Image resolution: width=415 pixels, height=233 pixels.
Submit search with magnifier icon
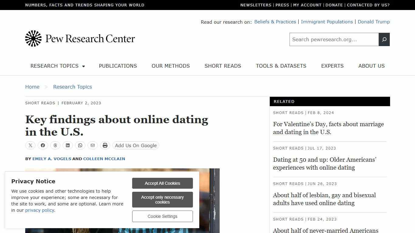pos(384,39)
